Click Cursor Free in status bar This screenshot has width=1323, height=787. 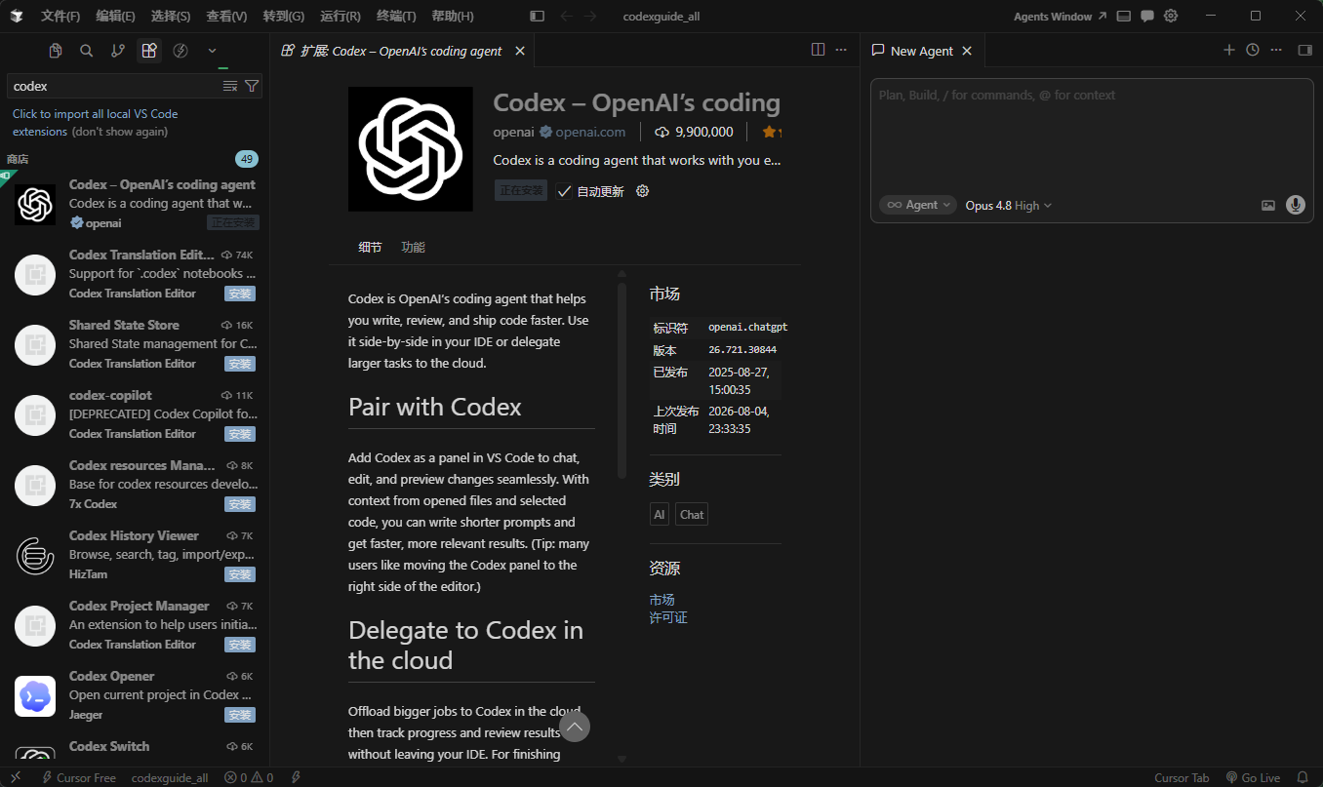(78, 777)
